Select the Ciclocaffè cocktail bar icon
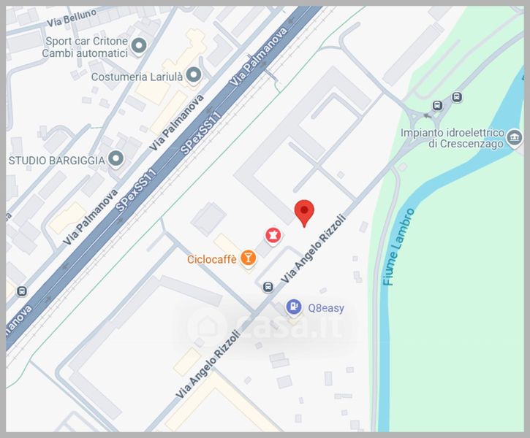530x438 pixels. [248, 258]
